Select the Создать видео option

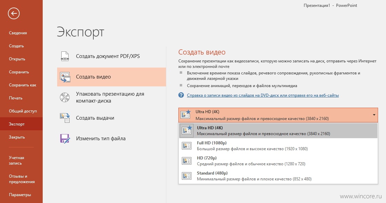tap(112, 77)
